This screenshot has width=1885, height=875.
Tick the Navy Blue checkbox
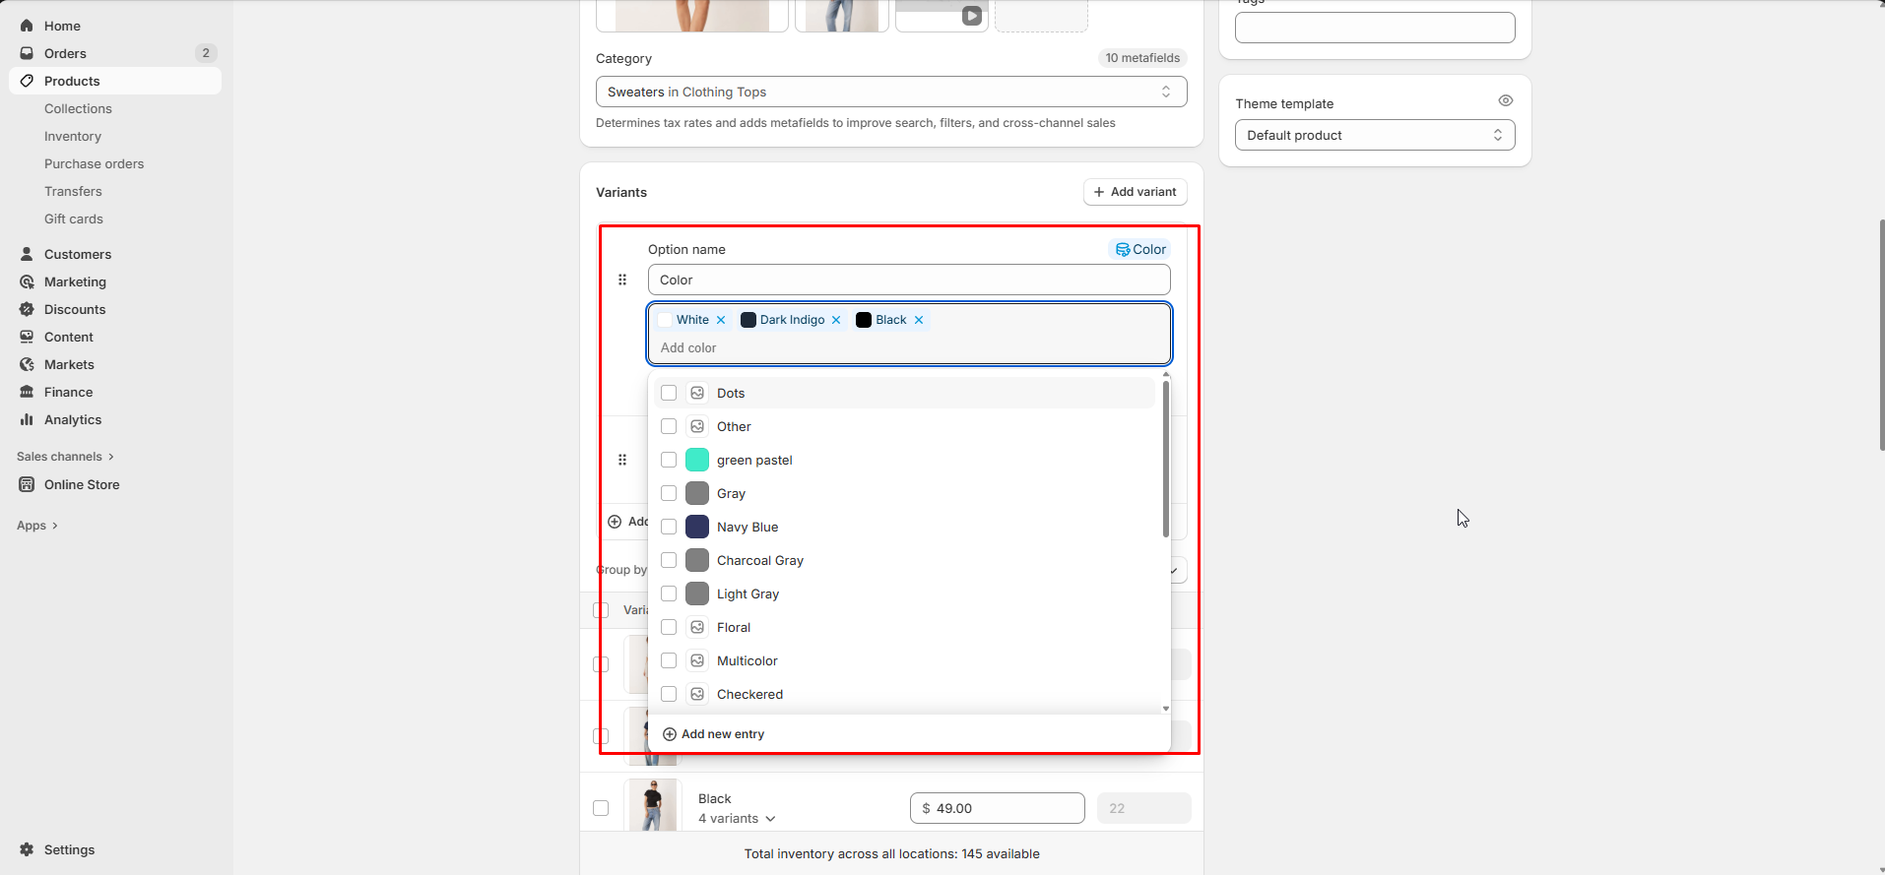[669, 527]
